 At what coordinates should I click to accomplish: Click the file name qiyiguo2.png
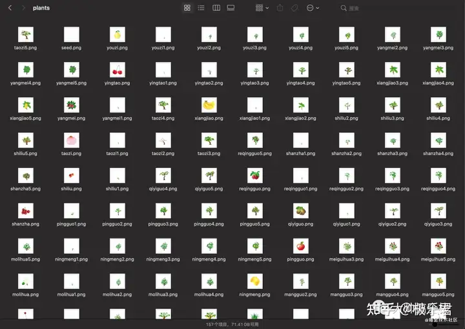393,224
